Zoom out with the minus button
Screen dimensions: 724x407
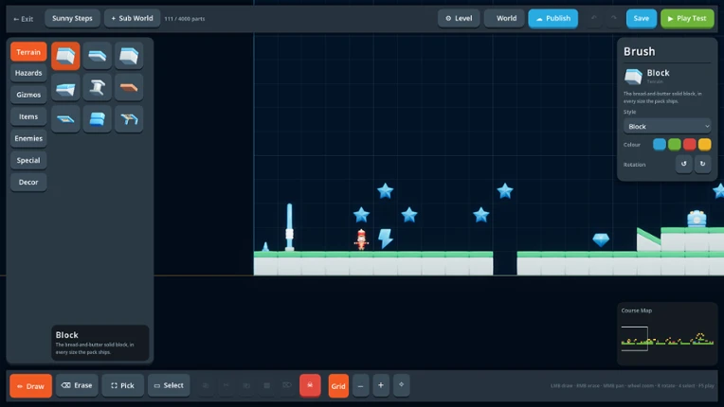(361, 385)
